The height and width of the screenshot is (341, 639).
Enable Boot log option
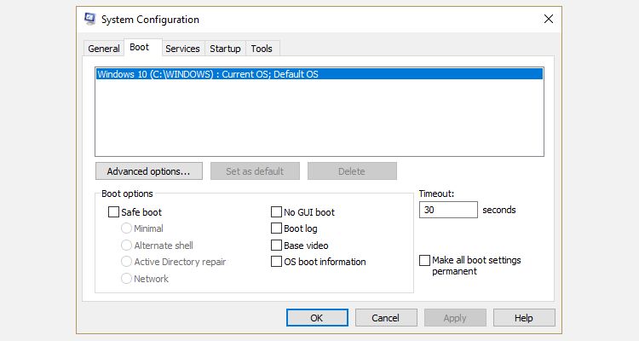276,228
